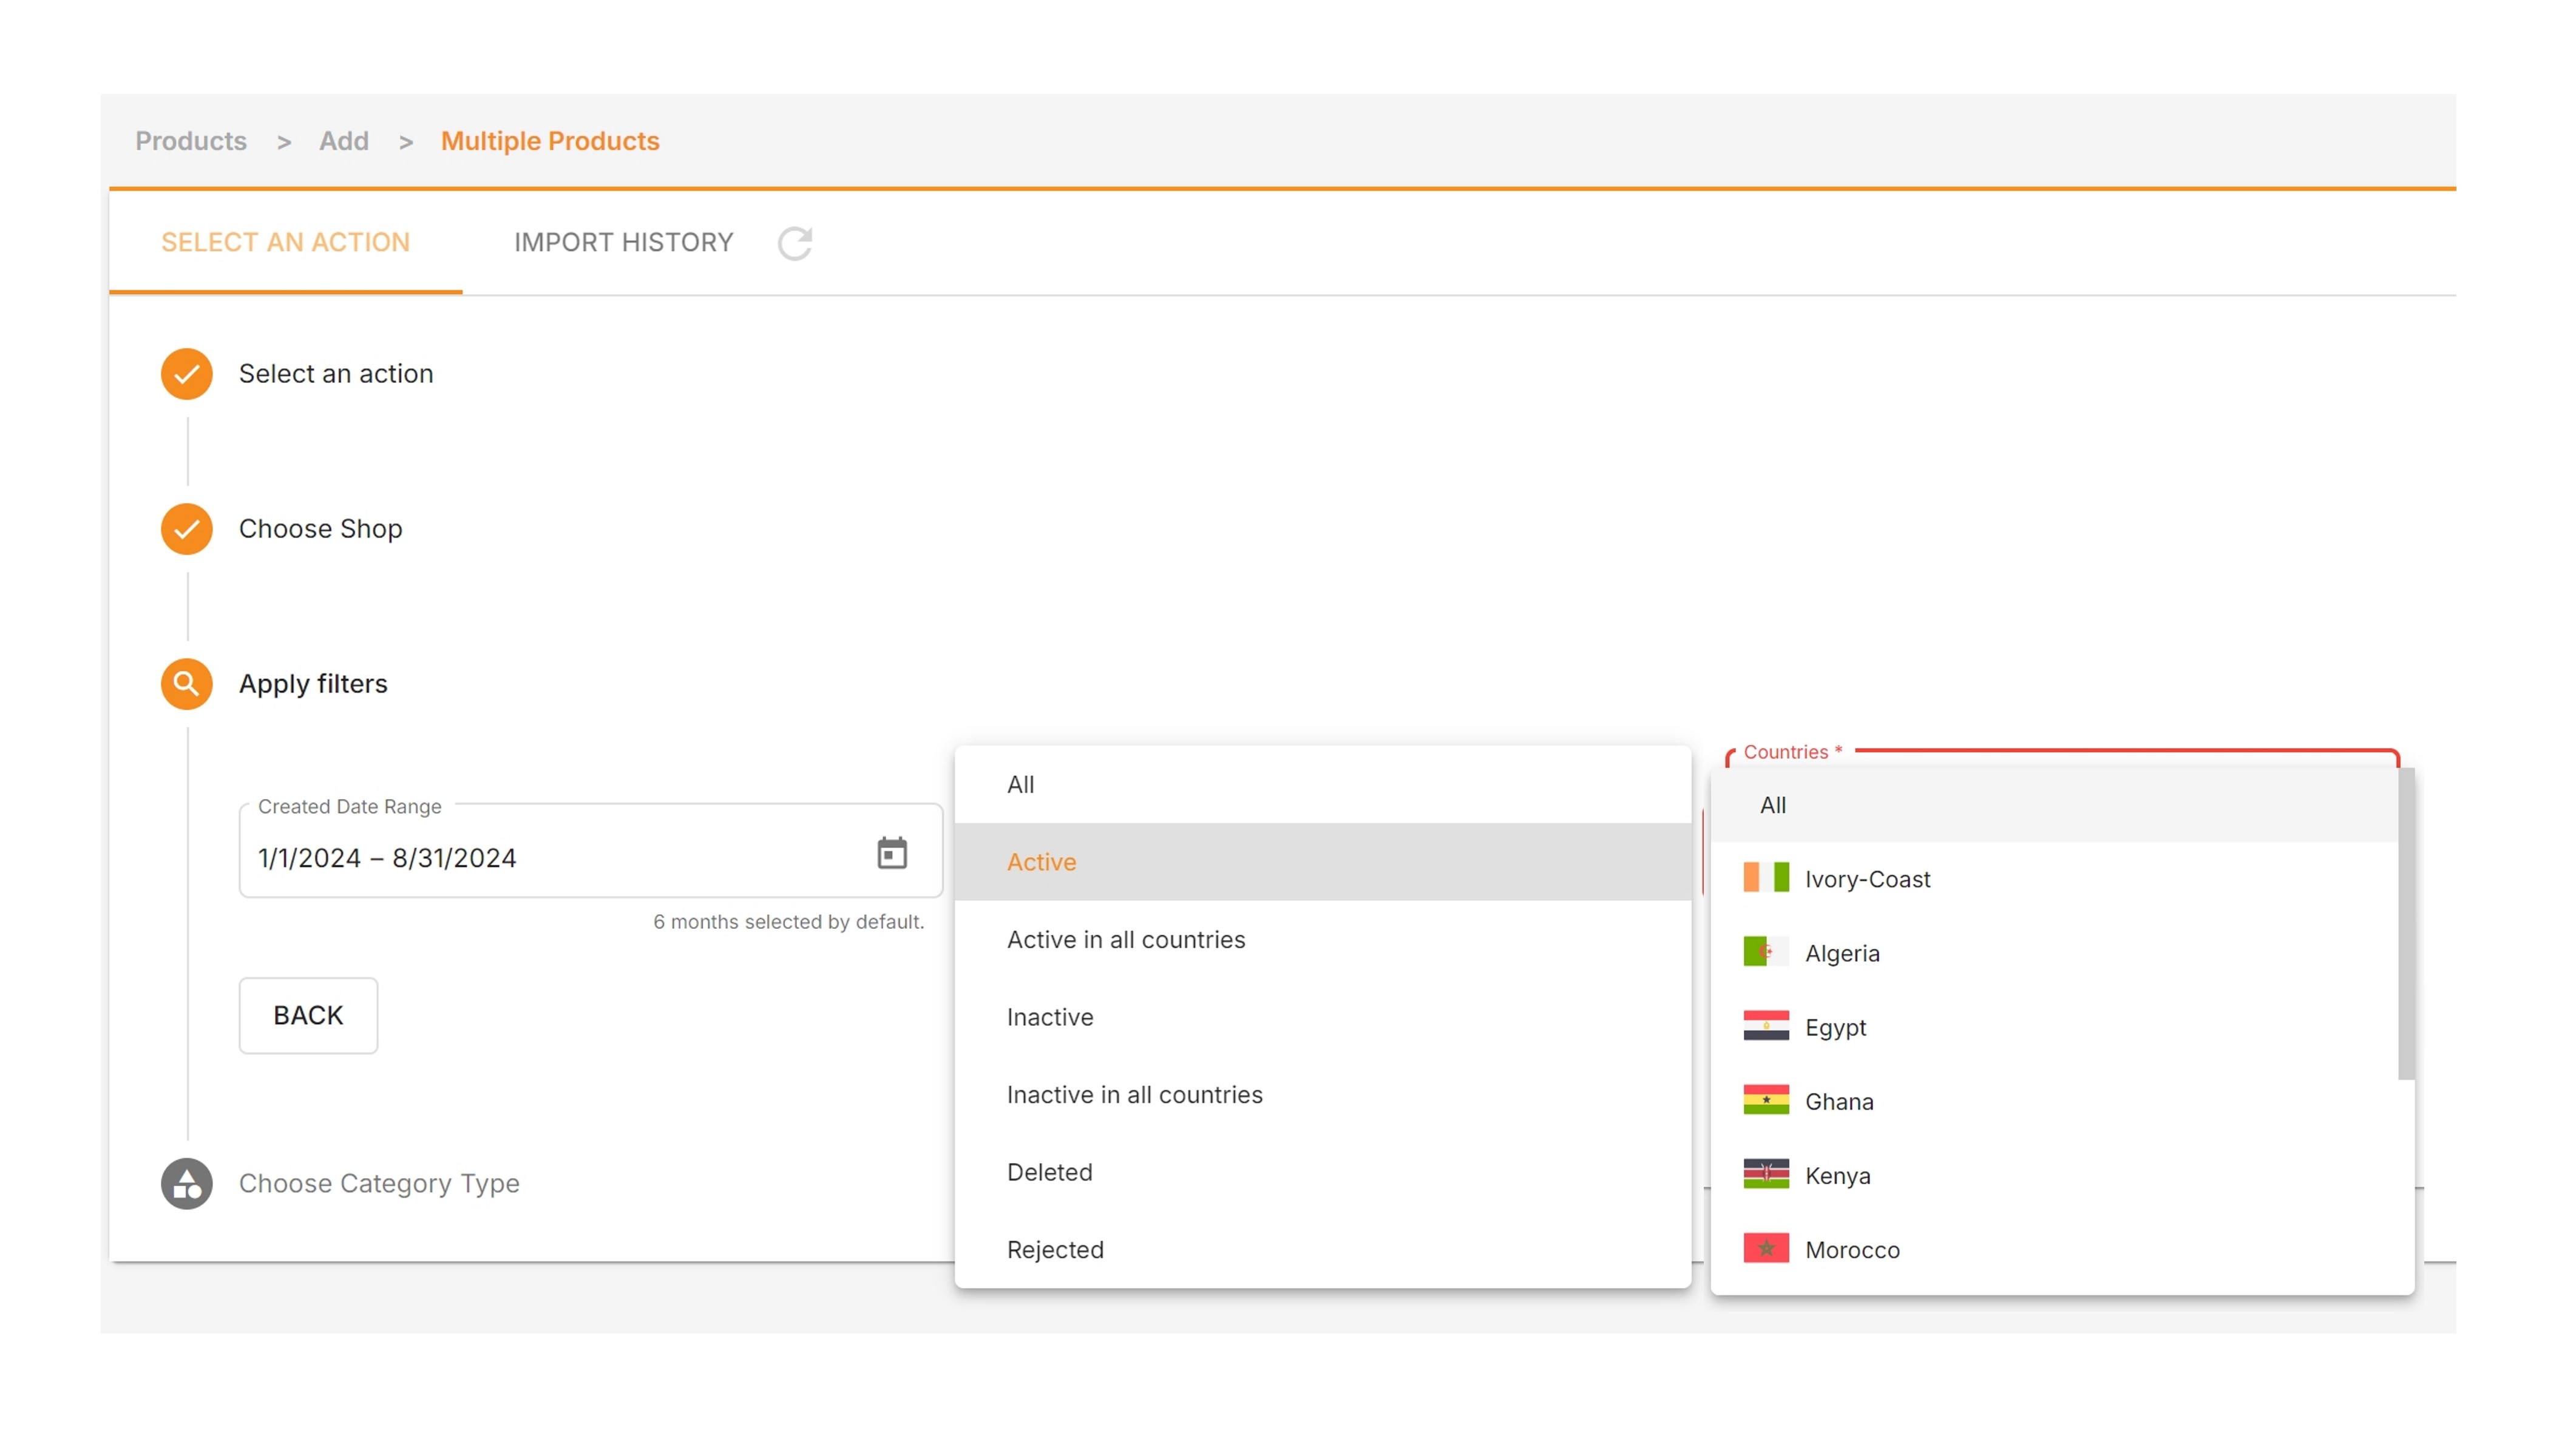Go to the Products breadcrumb link

tap(191, 141)
